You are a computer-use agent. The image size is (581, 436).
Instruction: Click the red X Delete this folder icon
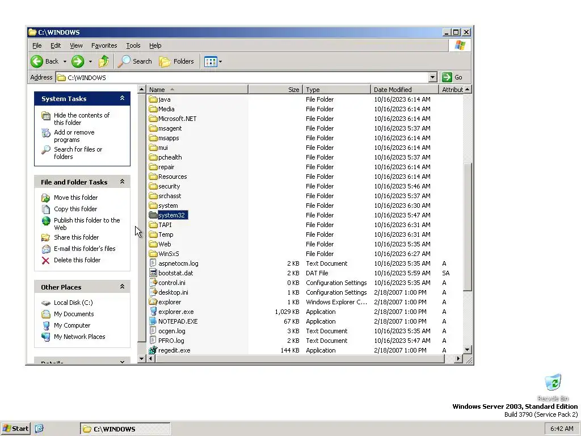tap(45, 261)
